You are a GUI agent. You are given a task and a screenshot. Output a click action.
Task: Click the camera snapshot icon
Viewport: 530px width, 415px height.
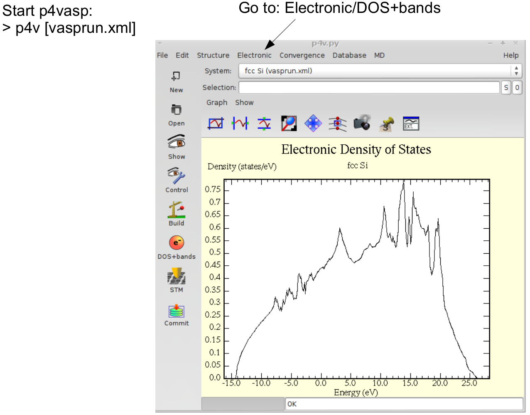[x=362, y=124]
